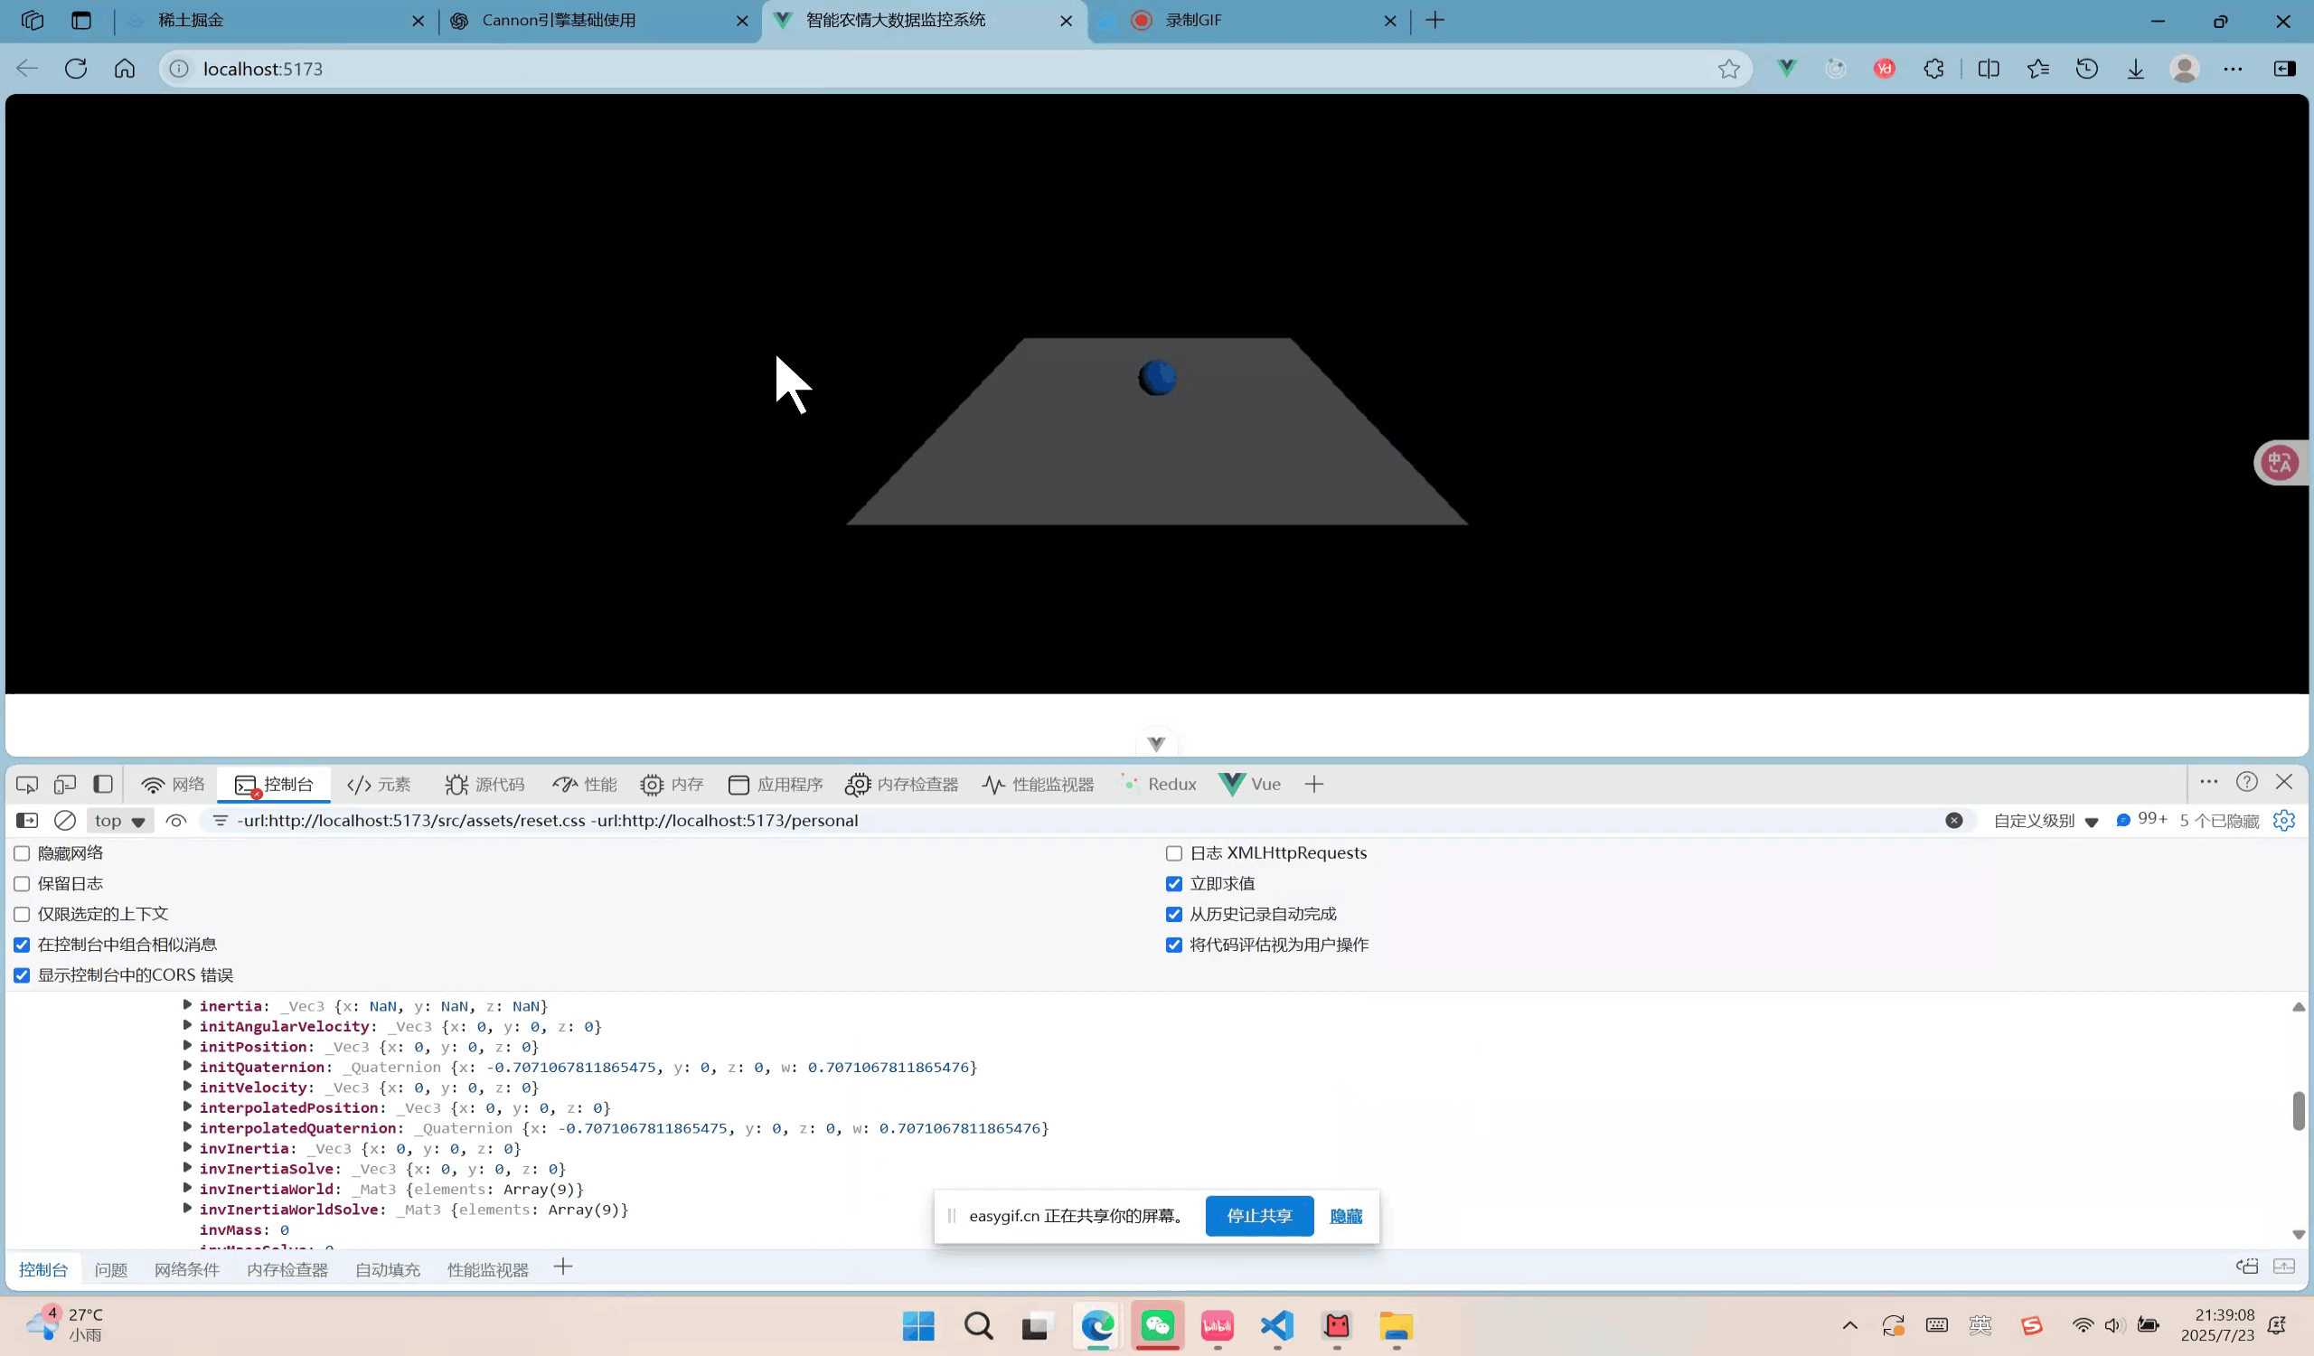Open console settings with the gear icon
2314x1356 pixels.
pyautogui.click(x=2284, y=821)
